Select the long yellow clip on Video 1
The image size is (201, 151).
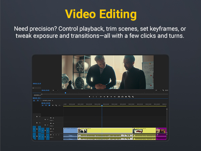pyautogui.click(x=105, y=130)
